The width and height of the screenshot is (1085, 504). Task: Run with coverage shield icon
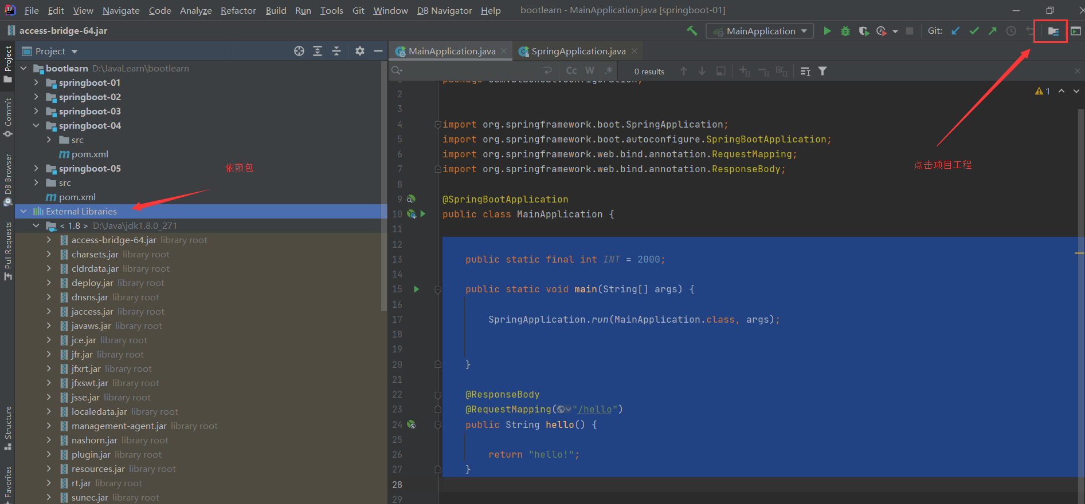pyautogui.click(x=863, y=31)
